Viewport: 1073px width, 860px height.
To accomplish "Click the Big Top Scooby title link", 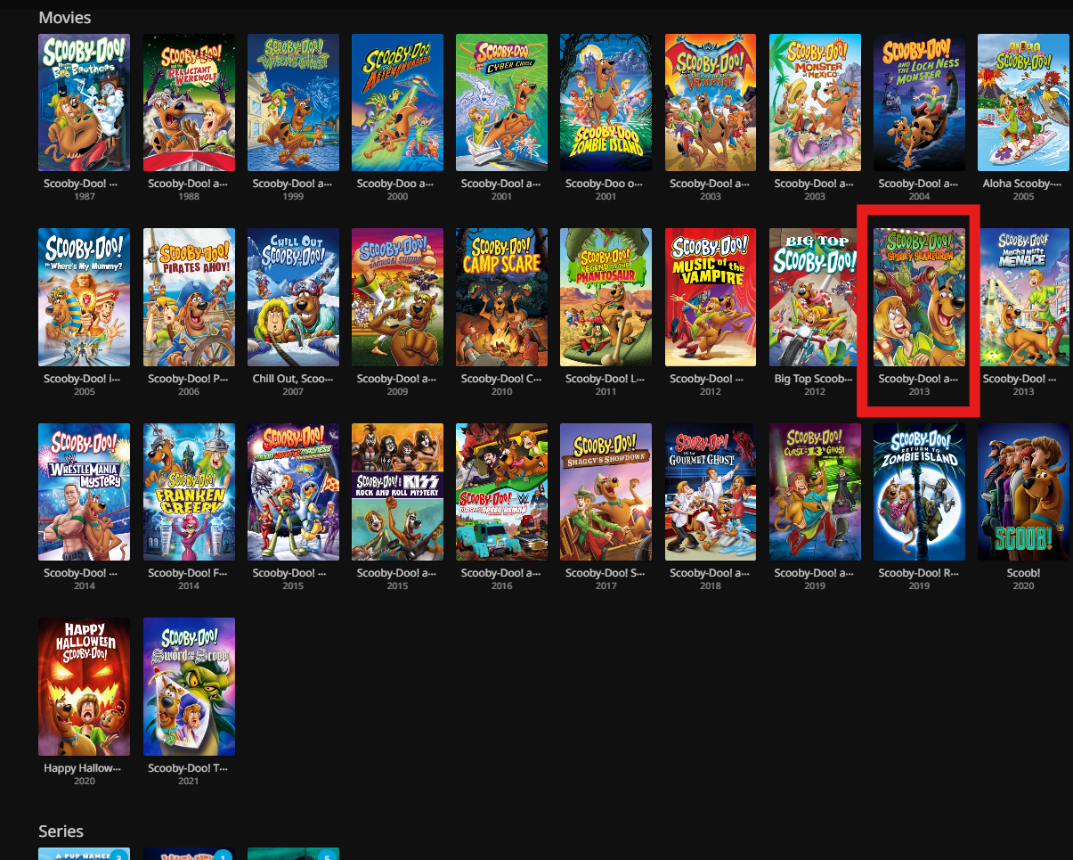I will [815, 379].
